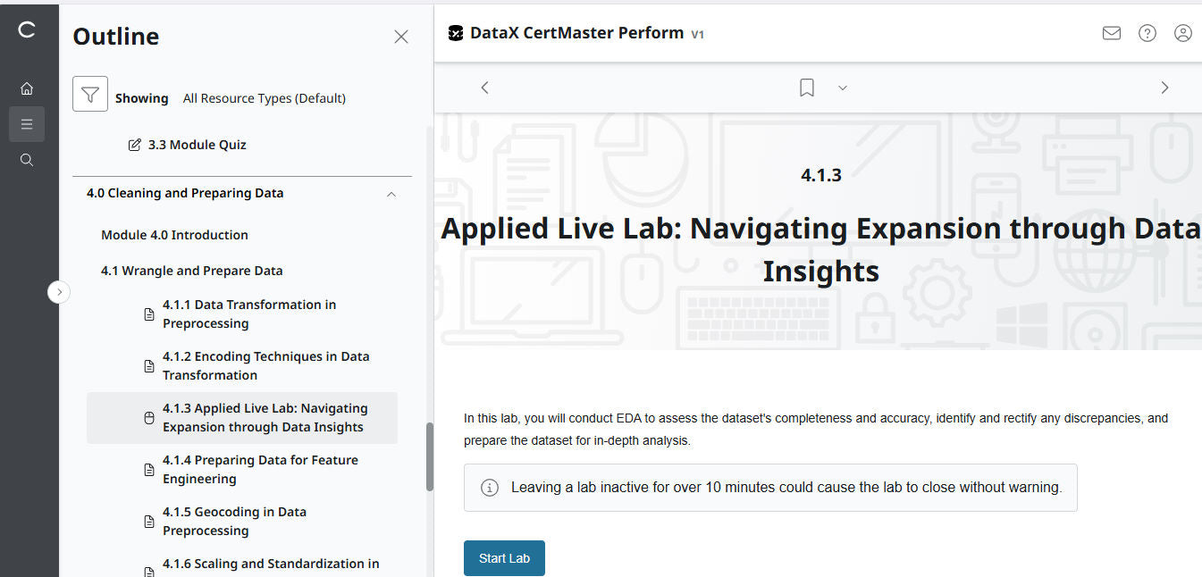Go to the next page arrow
Screen dimensions: 1202x577
[1164, 88]
